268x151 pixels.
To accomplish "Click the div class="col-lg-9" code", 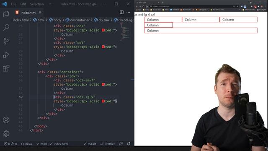I will (75, 97).
